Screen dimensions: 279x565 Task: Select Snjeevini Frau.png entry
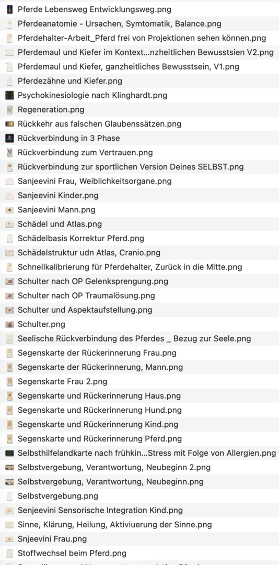(140, 539)
